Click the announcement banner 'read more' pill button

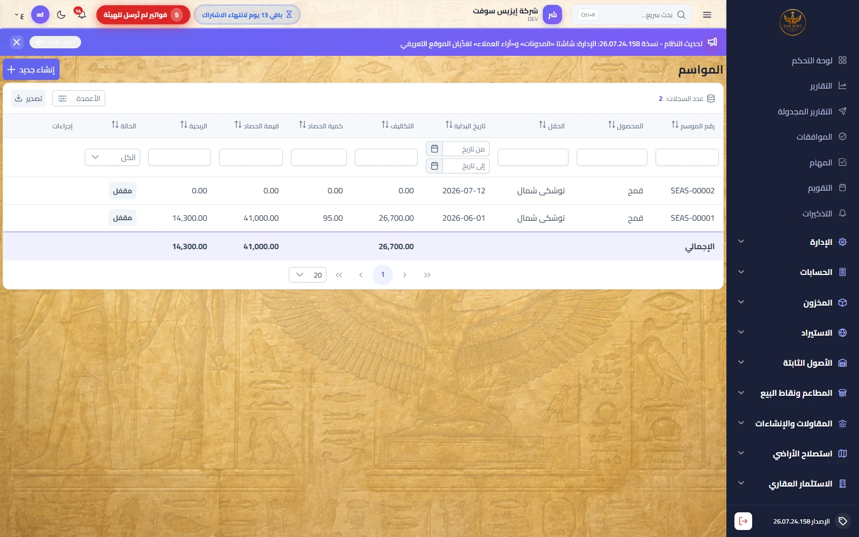point(55,42)
